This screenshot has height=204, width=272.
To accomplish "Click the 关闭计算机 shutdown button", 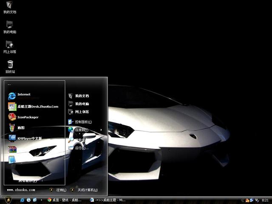I will tap(84, 190).
